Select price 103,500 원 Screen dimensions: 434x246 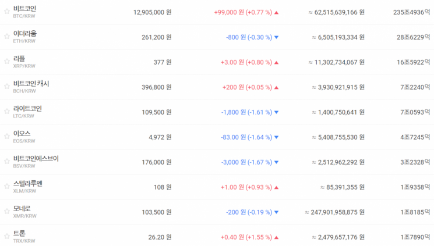[x=157, y=212]
